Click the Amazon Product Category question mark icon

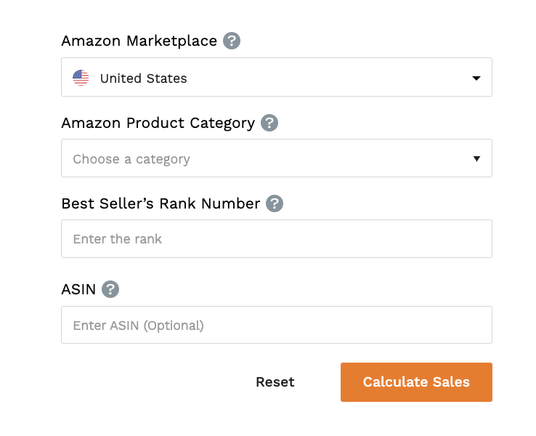tap(269, 122)
